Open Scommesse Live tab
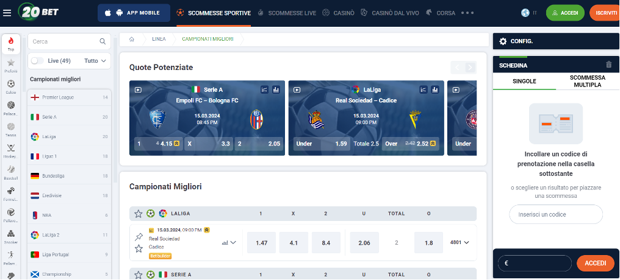620x280 pixels. [287, 13]
